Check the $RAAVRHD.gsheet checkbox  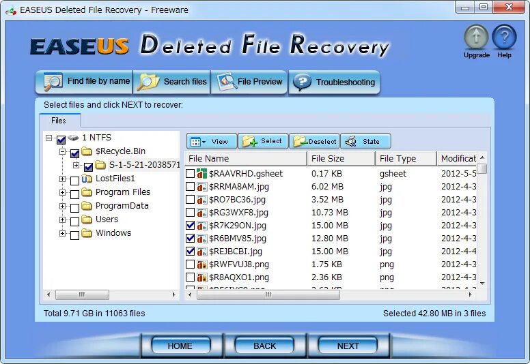[191, 173]
